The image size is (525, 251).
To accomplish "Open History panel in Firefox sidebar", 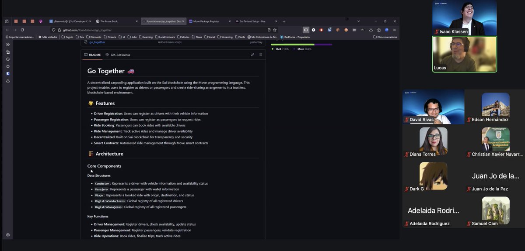I will pos(8,59).
